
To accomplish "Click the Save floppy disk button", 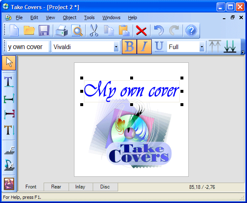I will point(44,30).
